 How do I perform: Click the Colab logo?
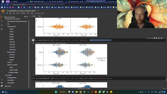3,11
